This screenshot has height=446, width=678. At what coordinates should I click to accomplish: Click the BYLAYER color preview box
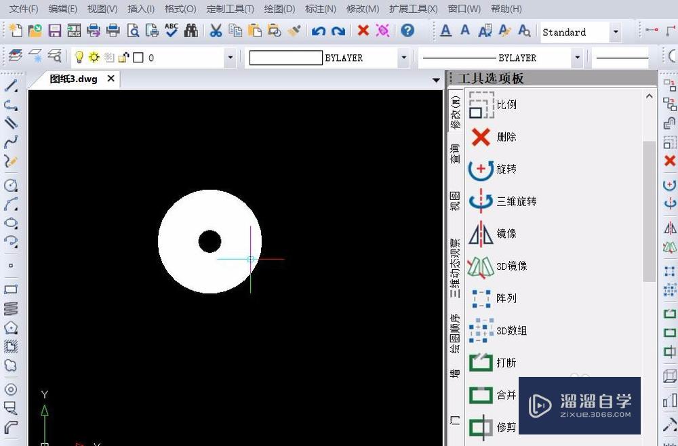point(286,58)
